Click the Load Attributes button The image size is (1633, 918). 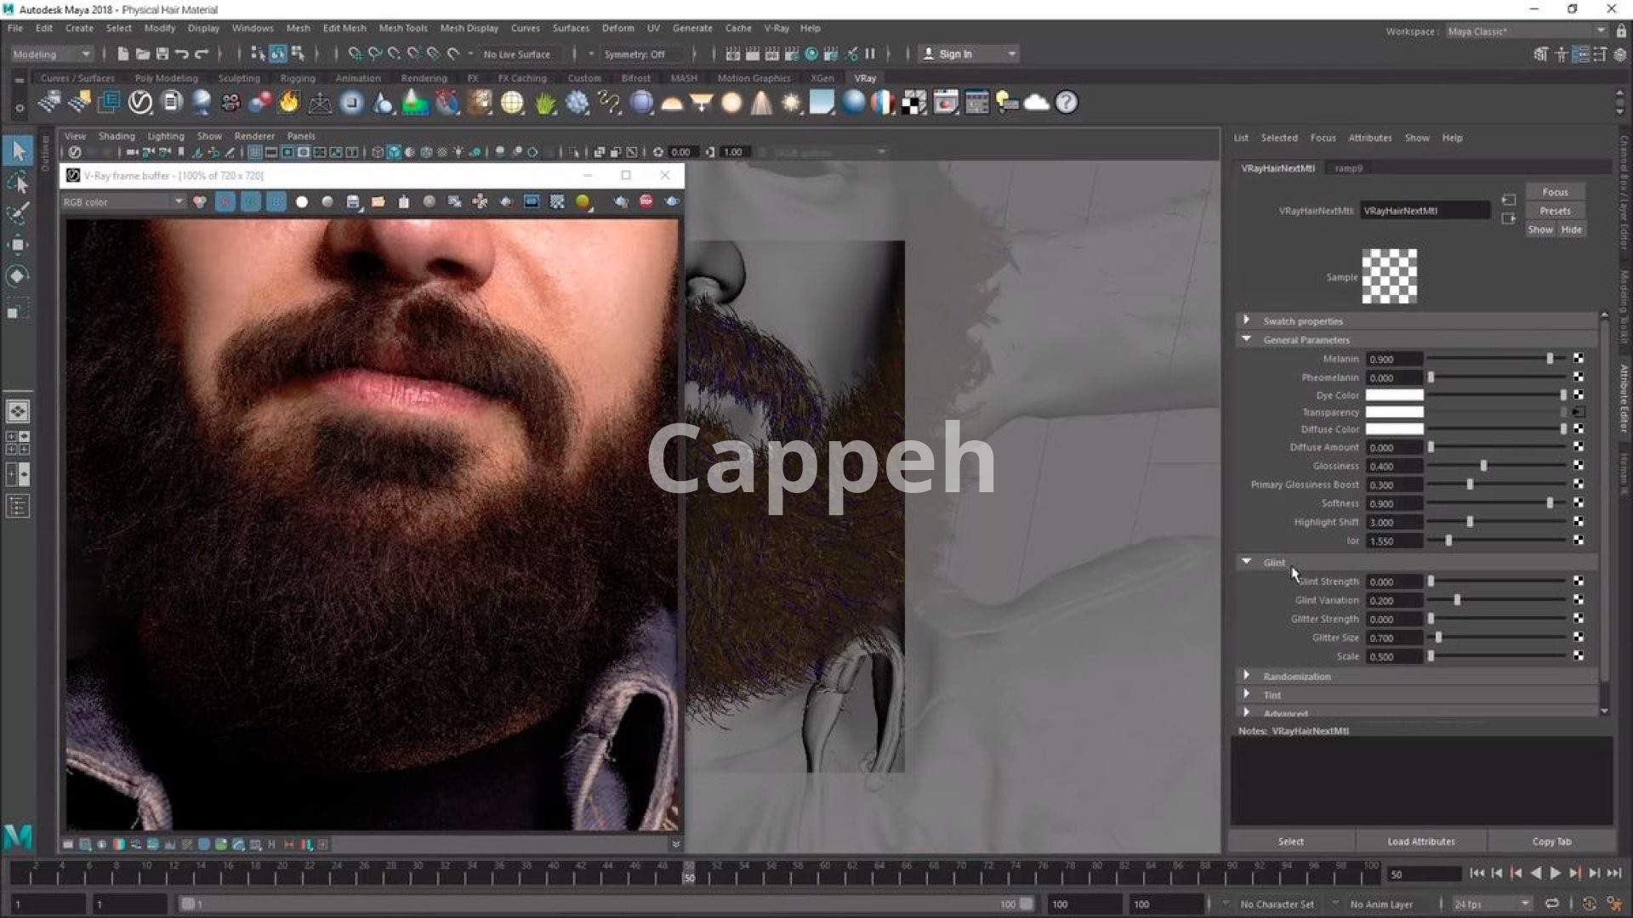click(x=1420, y=841)
